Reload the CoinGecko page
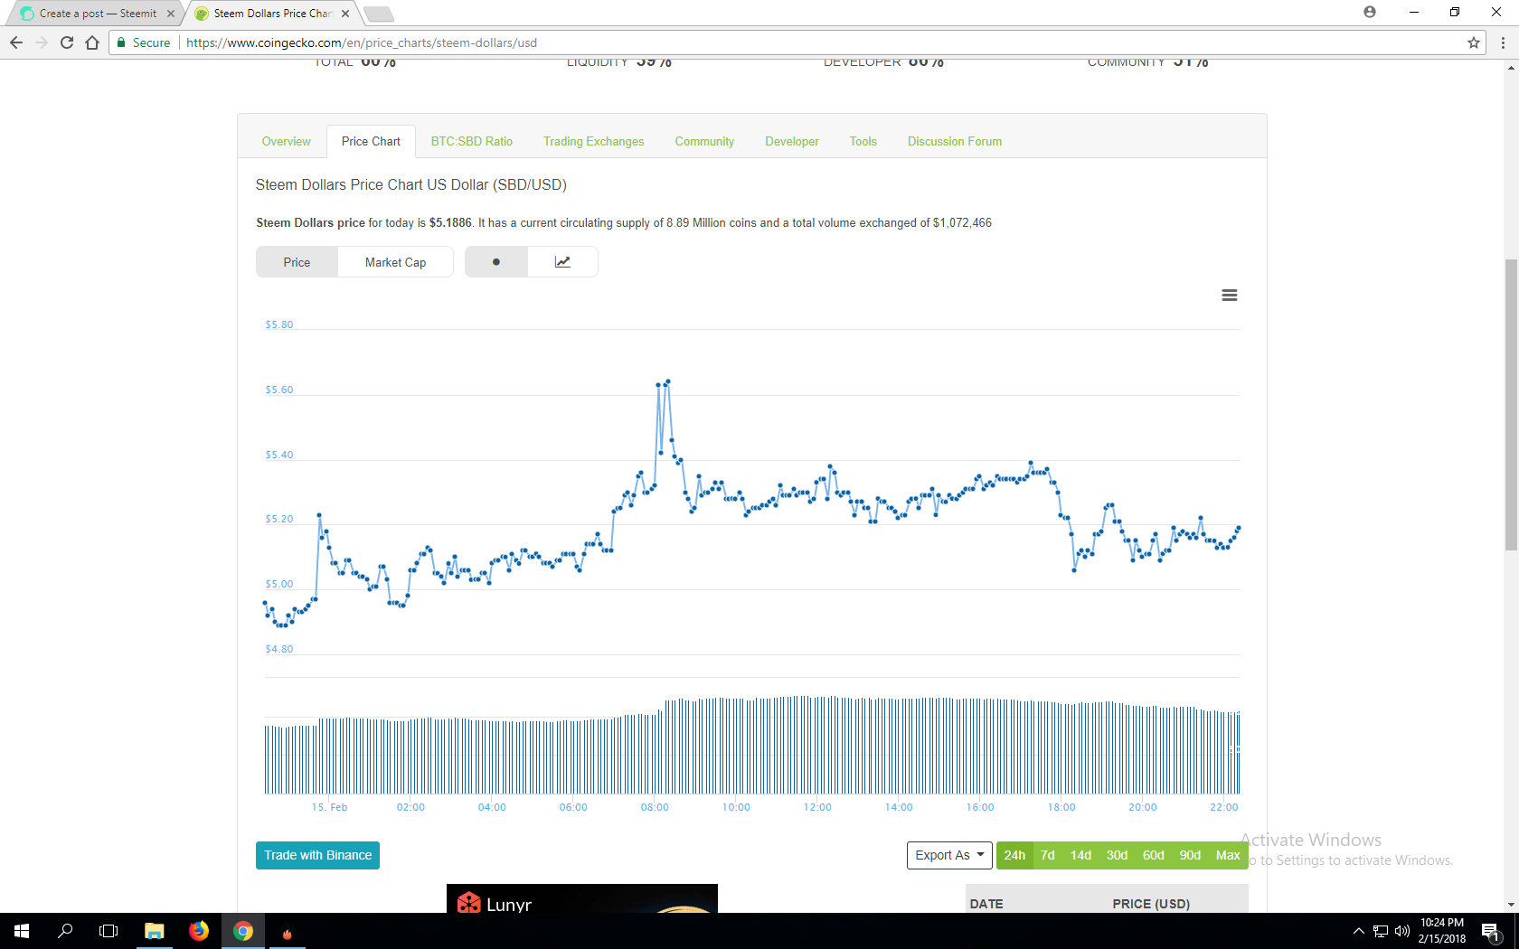This screenshot has width=1519, height=949. coord(67,42)
